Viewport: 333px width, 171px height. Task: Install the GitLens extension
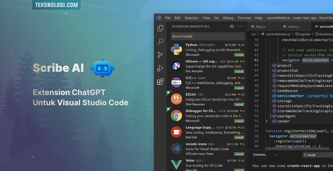click(239, 71)
